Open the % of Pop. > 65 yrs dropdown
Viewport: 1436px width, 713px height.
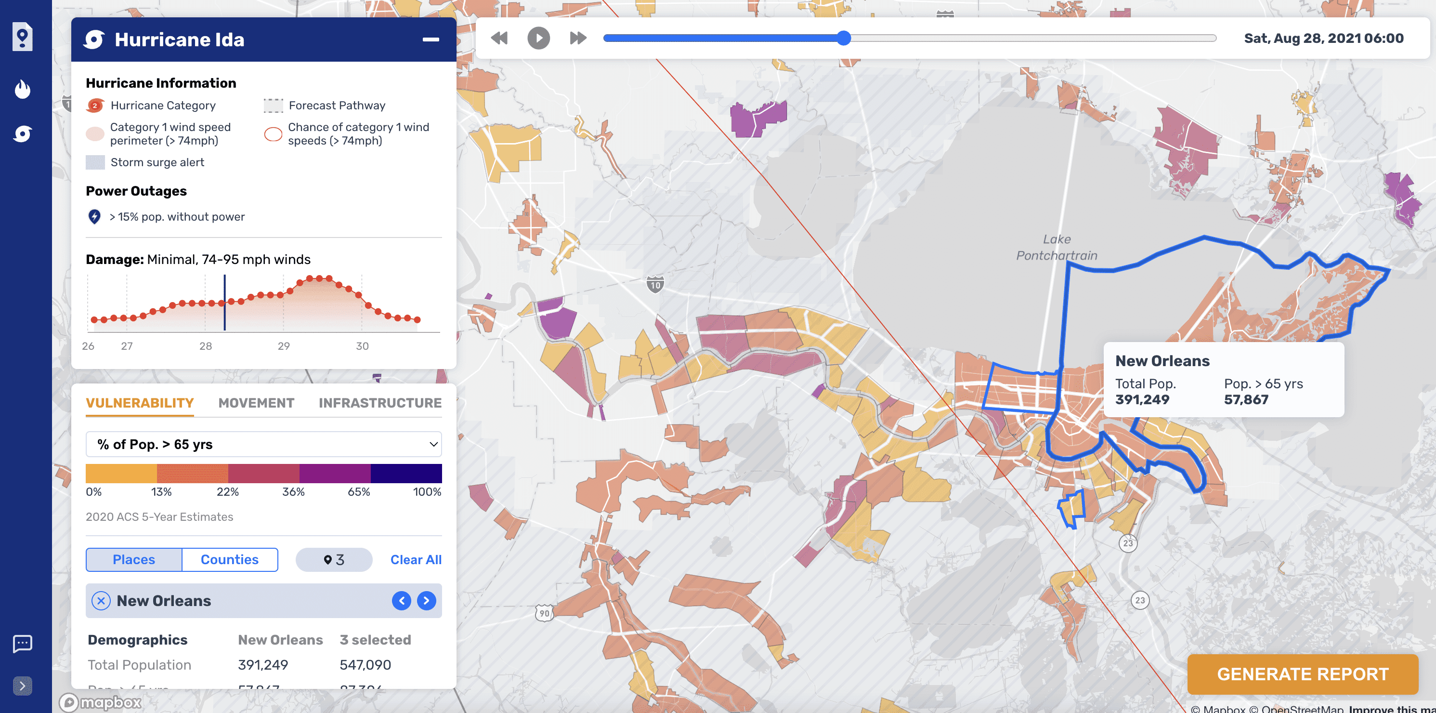pyautogui.click(x=264, y=444)
